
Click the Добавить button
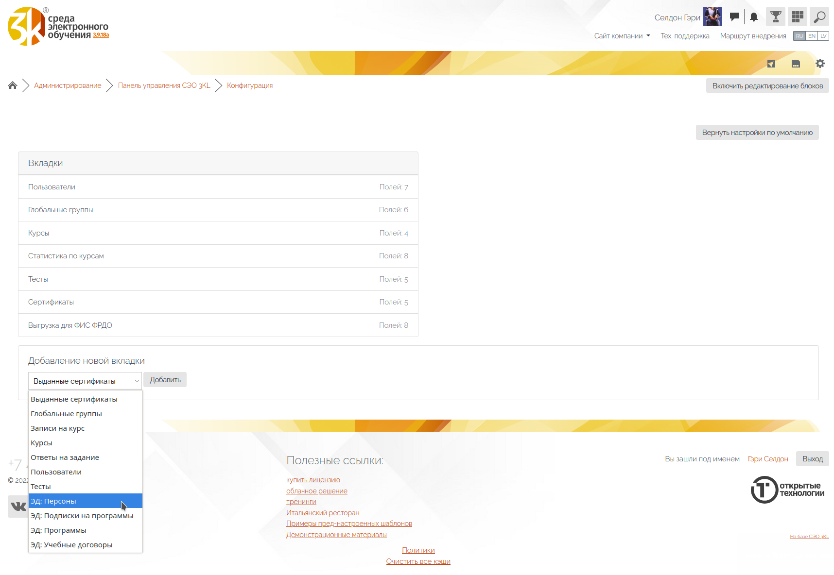[x=165, y=380]
